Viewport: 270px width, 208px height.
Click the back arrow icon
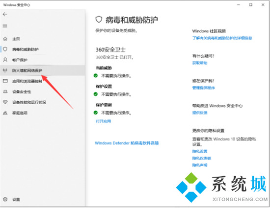click(5, 14)
